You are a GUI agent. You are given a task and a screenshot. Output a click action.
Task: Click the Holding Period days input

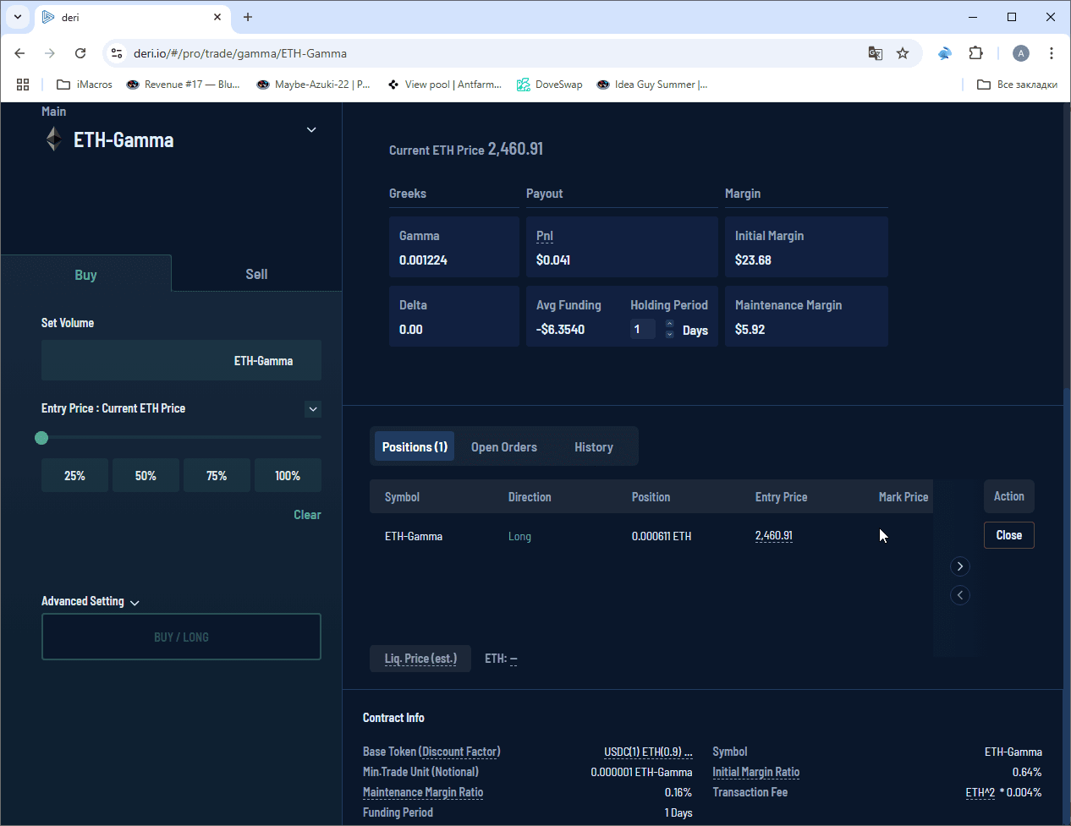[x=643, y=330]
